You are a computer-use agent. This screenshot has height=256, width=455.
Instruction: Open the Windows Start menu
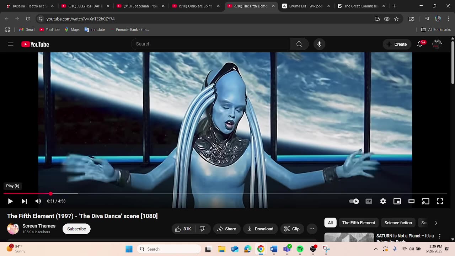pyautogui.click(x=129, y=249)
